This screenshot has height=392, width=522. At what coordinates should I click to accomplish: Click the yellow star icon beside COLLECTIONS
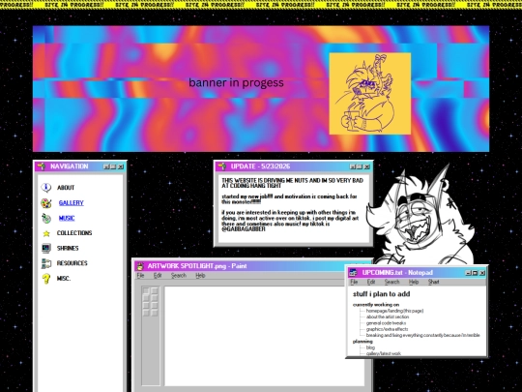(46, 233)
